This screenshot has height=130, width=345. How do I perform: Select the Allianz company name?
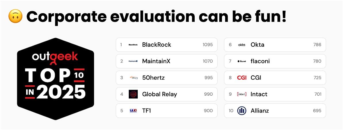point(260,111)
